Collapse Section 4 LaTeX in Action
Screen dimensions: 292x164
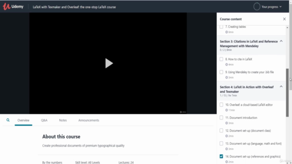pyautogui.click(x=281, y=87)
